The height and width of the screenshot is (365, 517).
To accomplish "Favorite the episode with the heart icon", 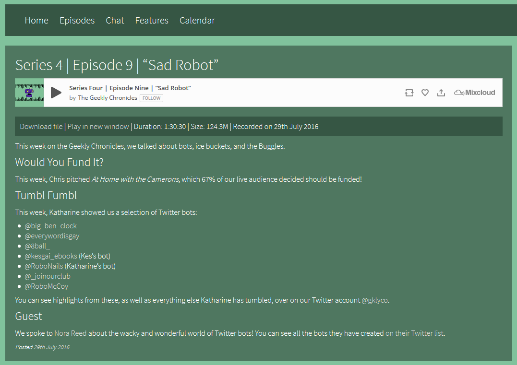I will click(425, 93).
